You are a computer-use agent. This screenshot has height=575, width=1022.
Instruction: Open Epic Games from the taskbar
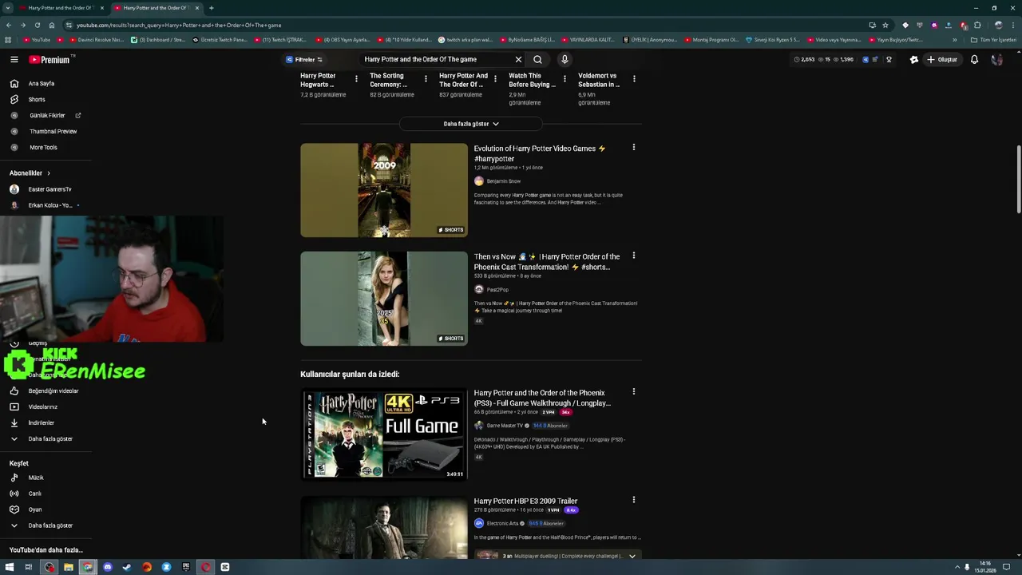coord(186,567)
